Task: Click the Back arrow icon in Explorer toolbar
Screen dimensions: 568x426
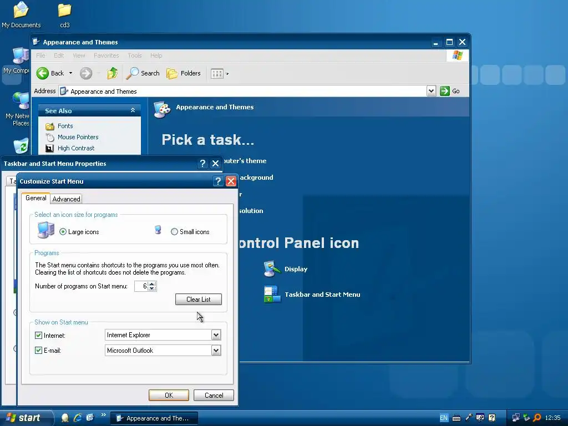Action: 43,73
